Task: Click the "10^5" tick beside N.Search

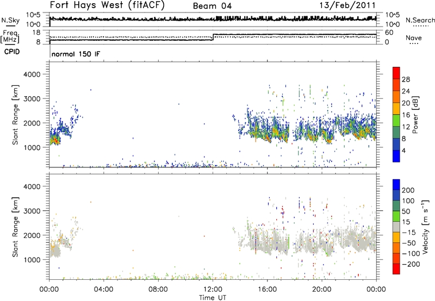Action: pyautogui.click(x=392, y=15)
